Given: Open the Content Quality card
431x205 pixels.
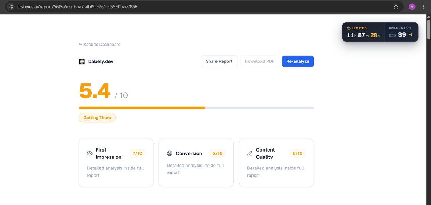Looking at the screenshot, I should click(276, 163).
